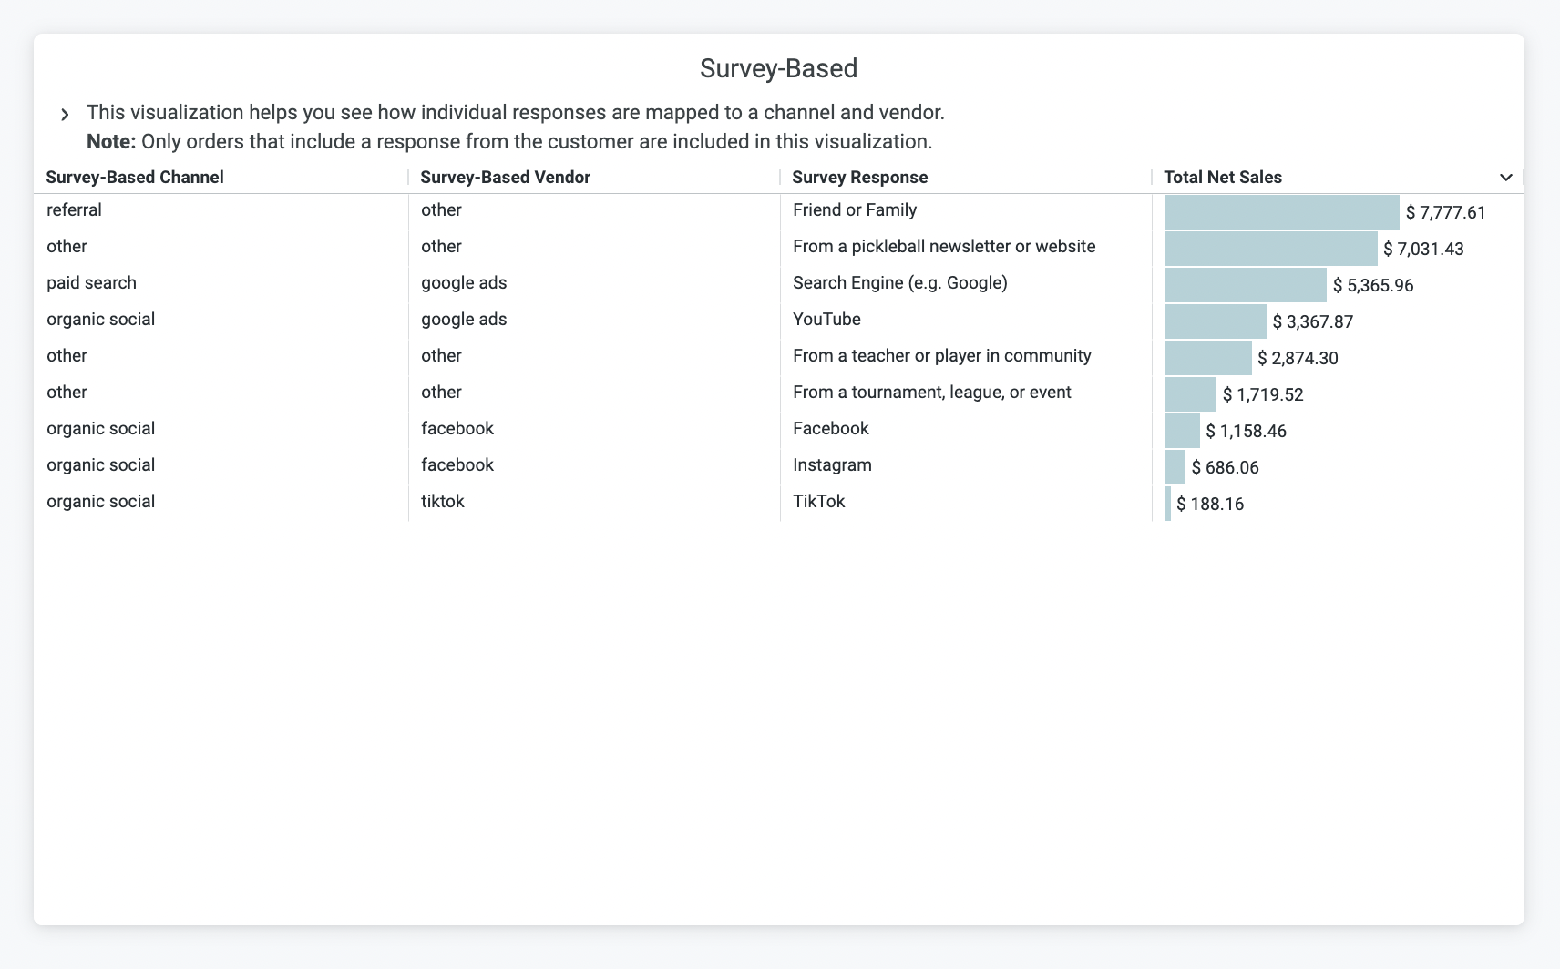Sort by Survey-Based Channel column header
The width and height of the screenshot is (1560, 969).
[x=135, y=178]
